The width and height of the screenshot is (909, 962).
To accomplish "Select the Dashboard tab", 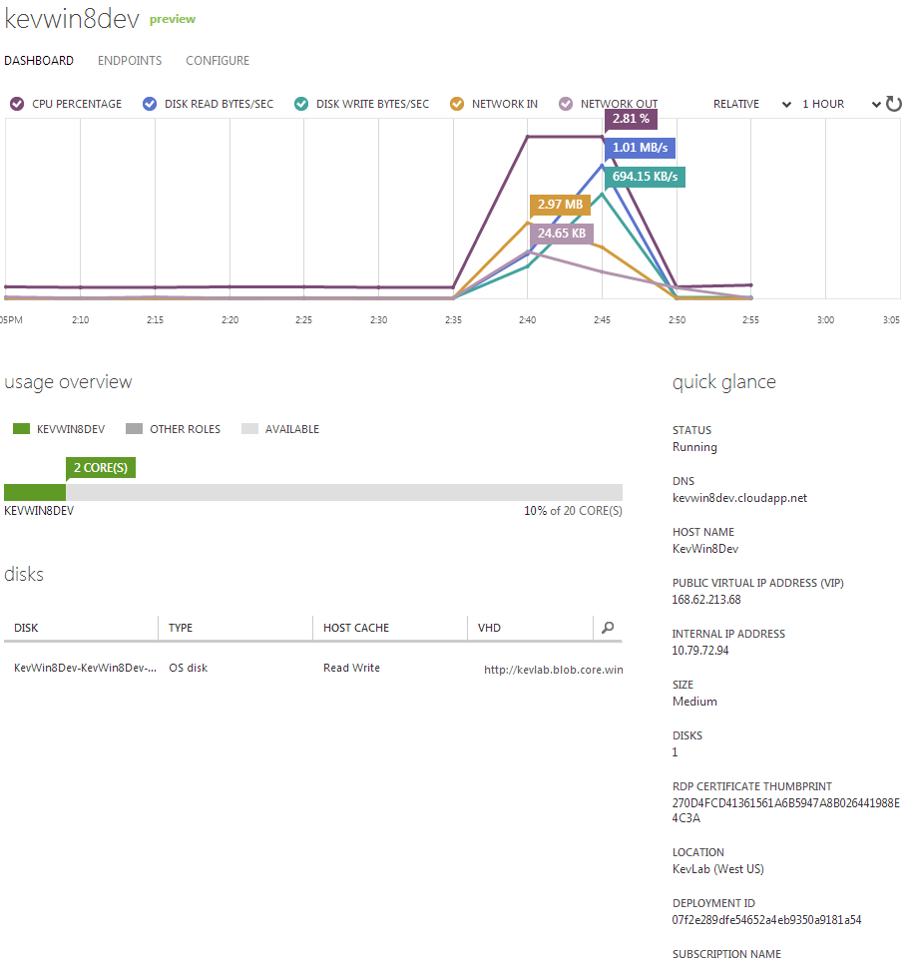I will coord(39,61).
